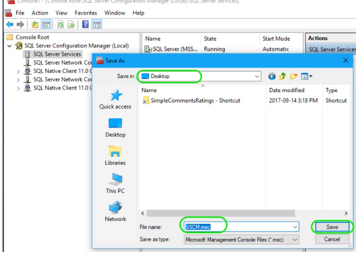This screenshot has height=254, width=356.
Task: Click the scroll right arrow in file list
Action: (x=346, y=213)
